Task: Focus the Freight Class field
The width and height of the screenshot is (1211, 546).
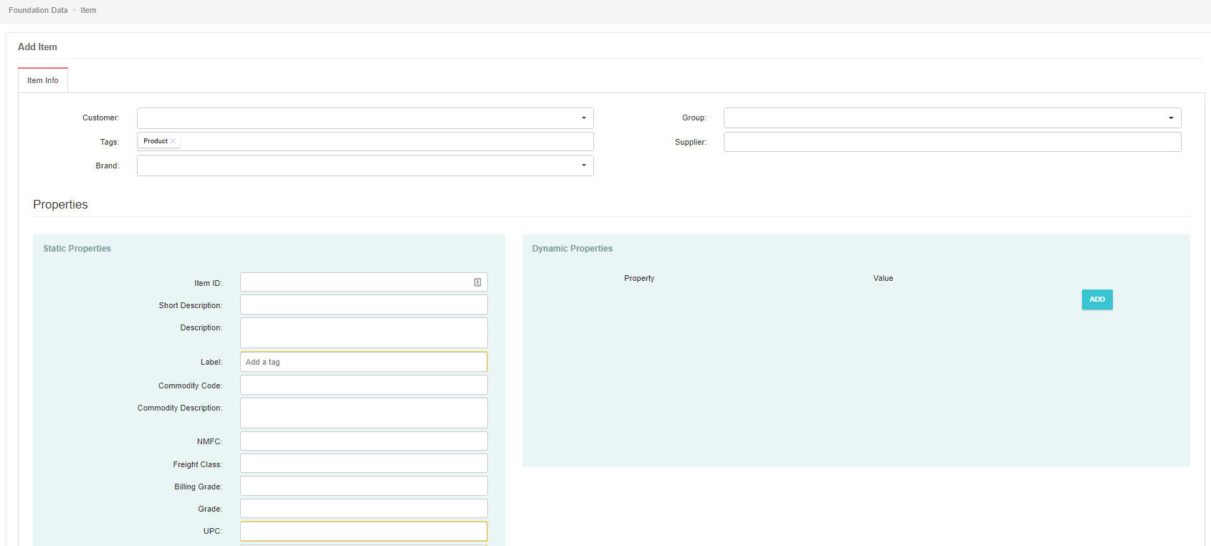Action: (x=364, y=464)
